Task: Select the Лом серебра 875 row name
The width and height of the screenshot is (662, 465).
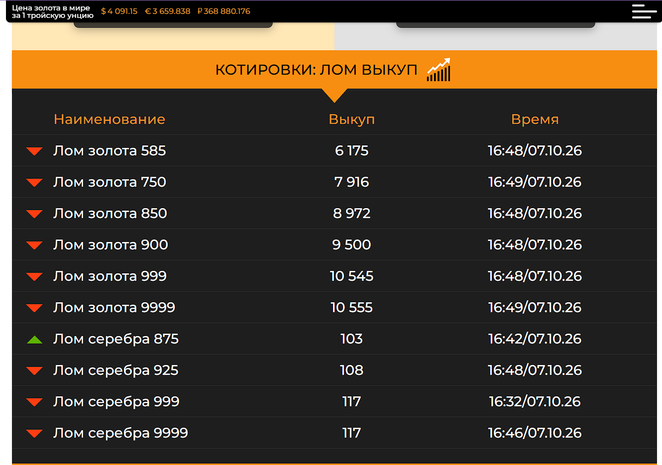Action: [116, 339]
